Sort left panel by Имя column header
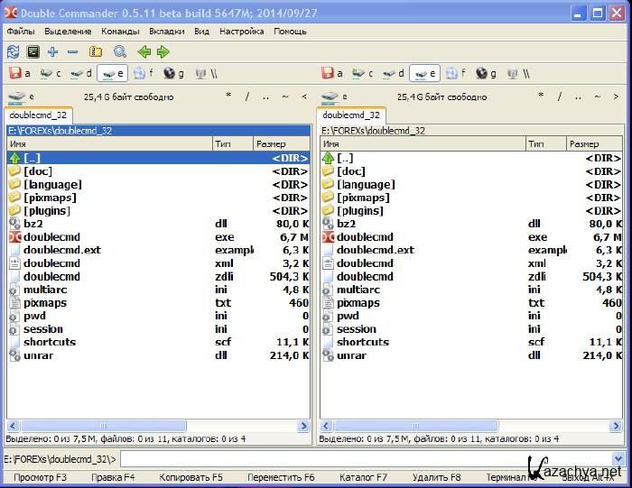The image size is (632, 488). (x=108, y=143)
